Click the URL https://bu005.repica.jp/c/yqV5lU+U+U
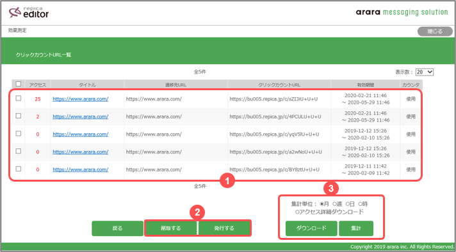Image resolution: width=456 pixels, height=252 pixels. 274,134
